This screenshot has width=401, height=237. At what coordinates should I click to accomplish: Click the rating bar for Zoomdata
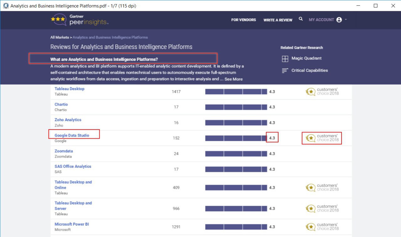tap(236, 154)
